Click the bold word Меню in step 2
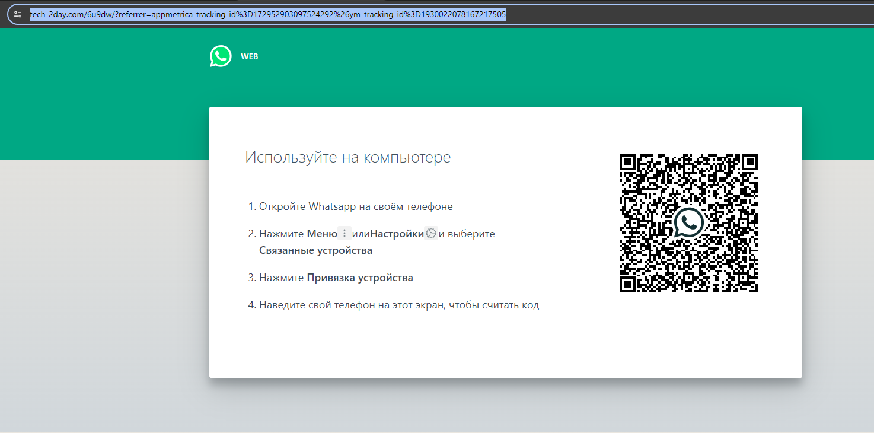Screen dimensions: 874x433 point(322,234)
